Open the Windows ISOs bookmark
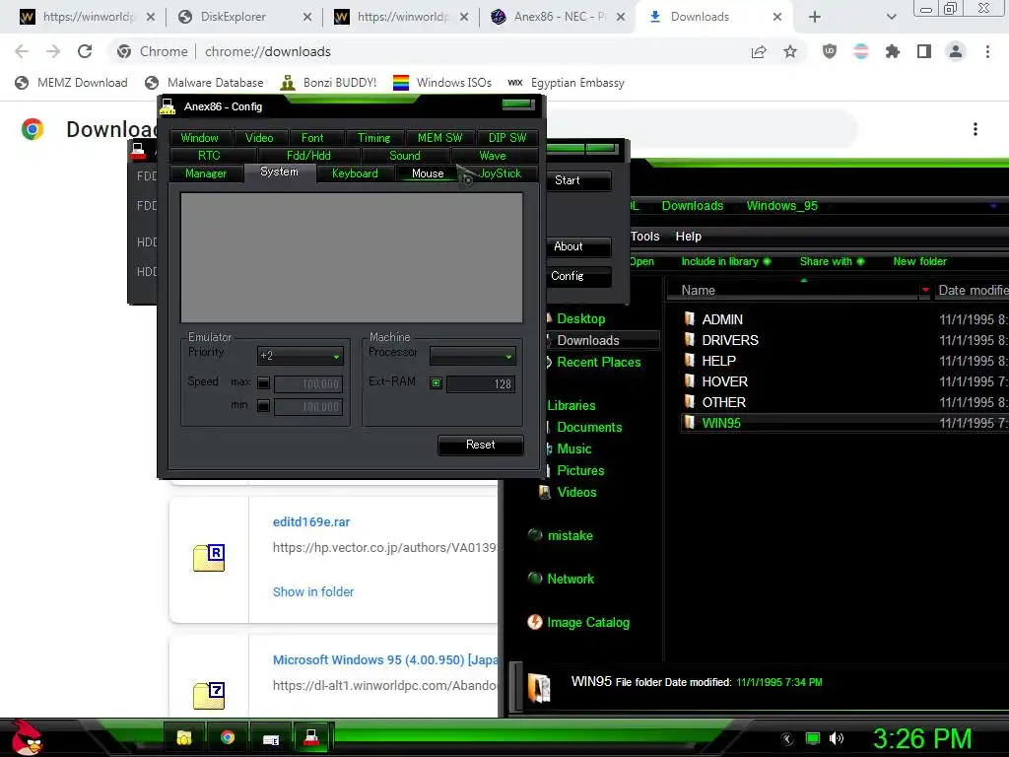 (x=442, y=83)
